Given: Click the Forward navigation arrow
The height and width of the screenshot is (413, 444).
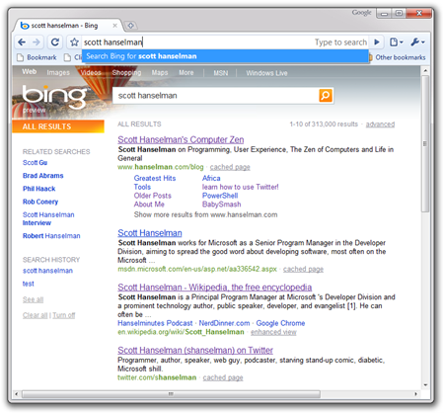Looking at the screenshot, I should 37,42.
